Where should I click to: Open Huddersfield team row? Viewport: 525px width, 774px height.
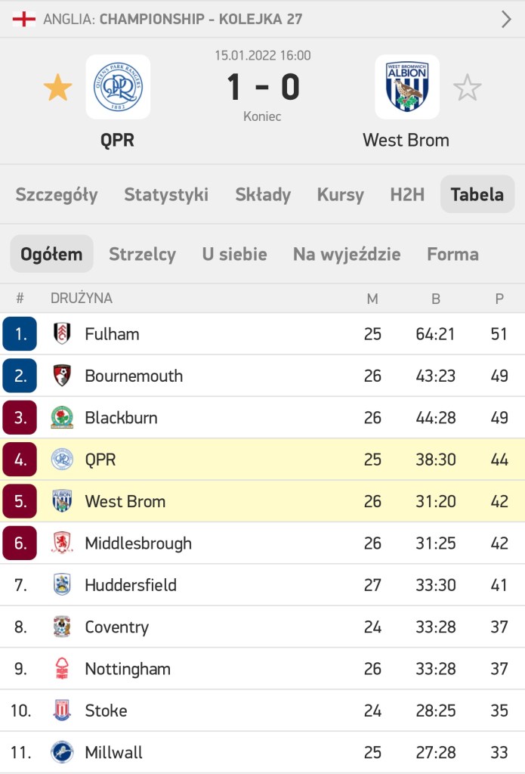pyautogui.click(x=131, y=585)
